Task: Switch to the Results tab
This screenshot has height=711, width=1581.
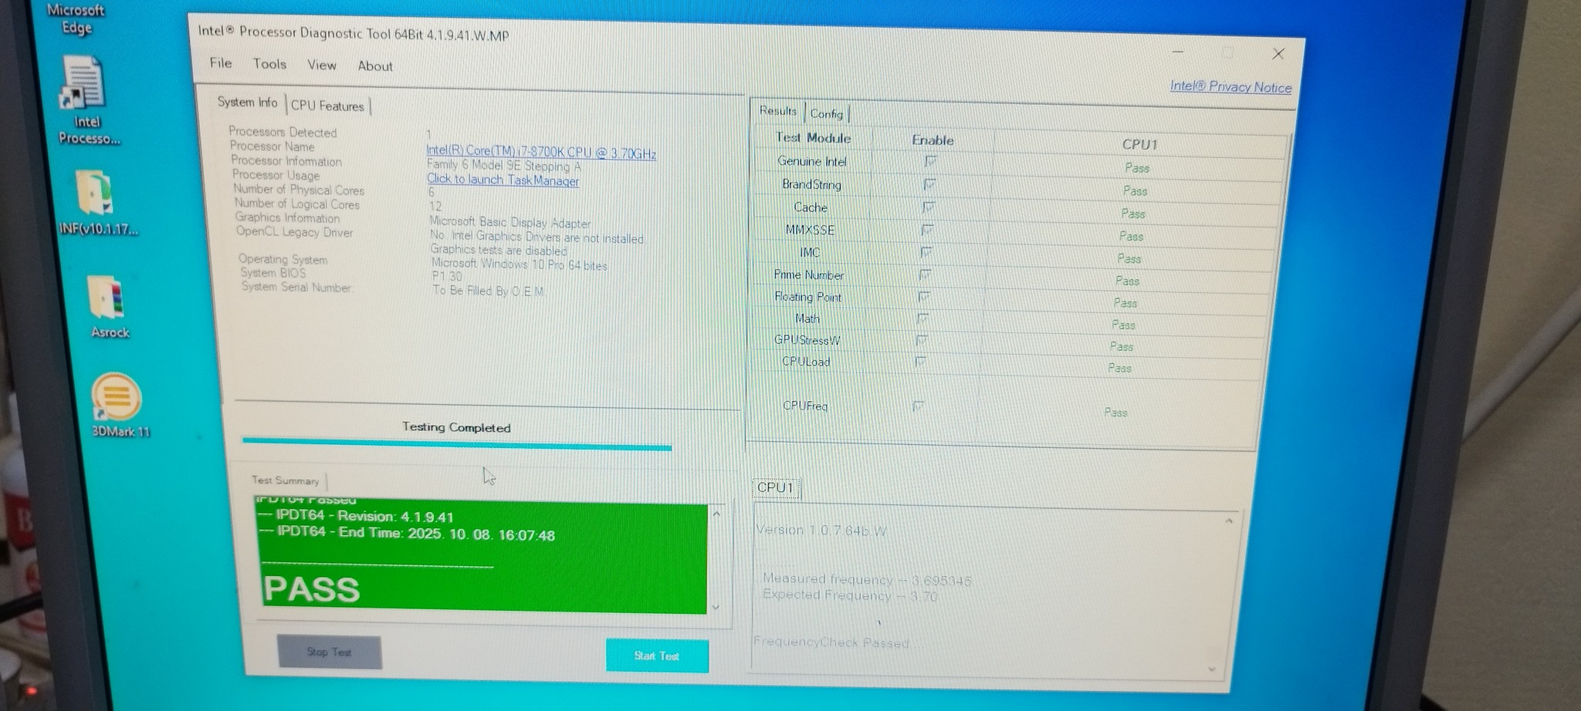Action: [778, 111]
